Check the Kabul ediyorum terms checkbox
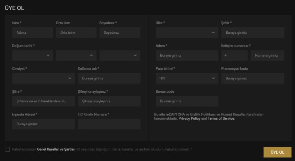 (x=7, y=149)
